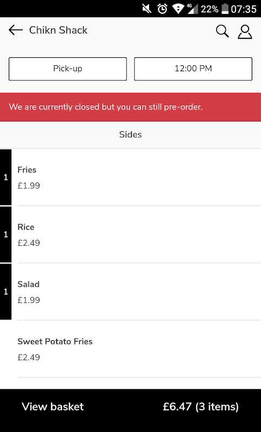Select the Sides category header
261x432 pixels.
130,134
